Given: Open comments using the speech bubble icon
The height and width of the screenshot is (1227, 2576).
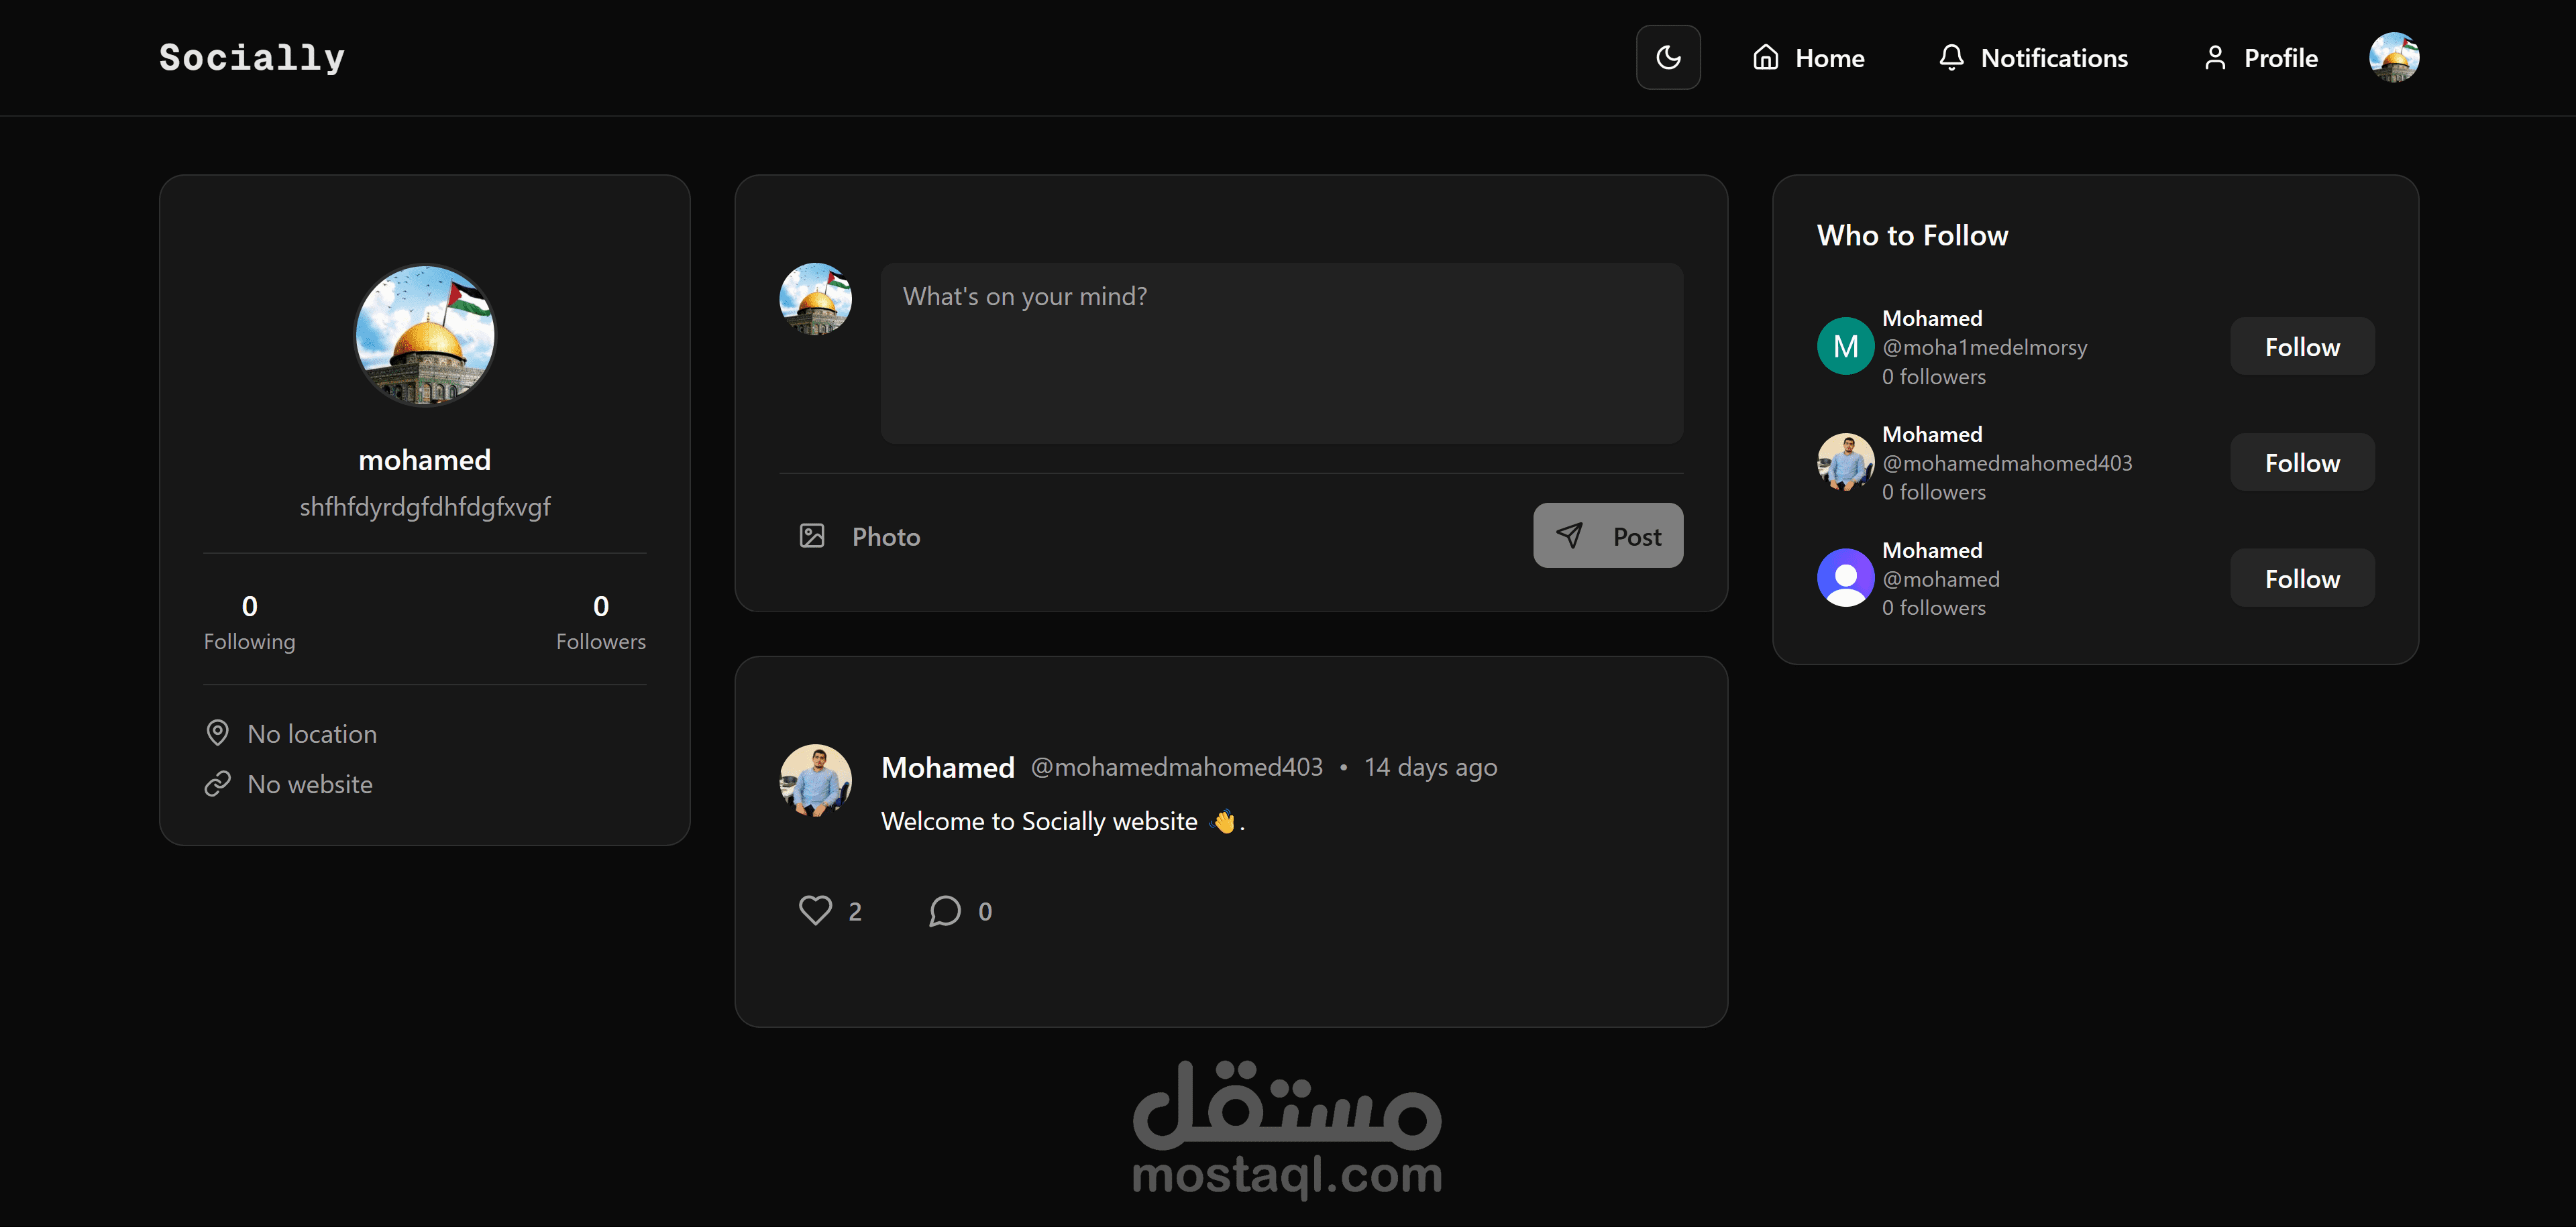Looking at the screenshot, I should (x=945, y=911).
